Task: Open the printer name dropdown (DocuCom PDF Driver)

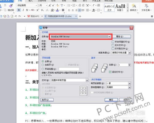Action: (109, 36)
